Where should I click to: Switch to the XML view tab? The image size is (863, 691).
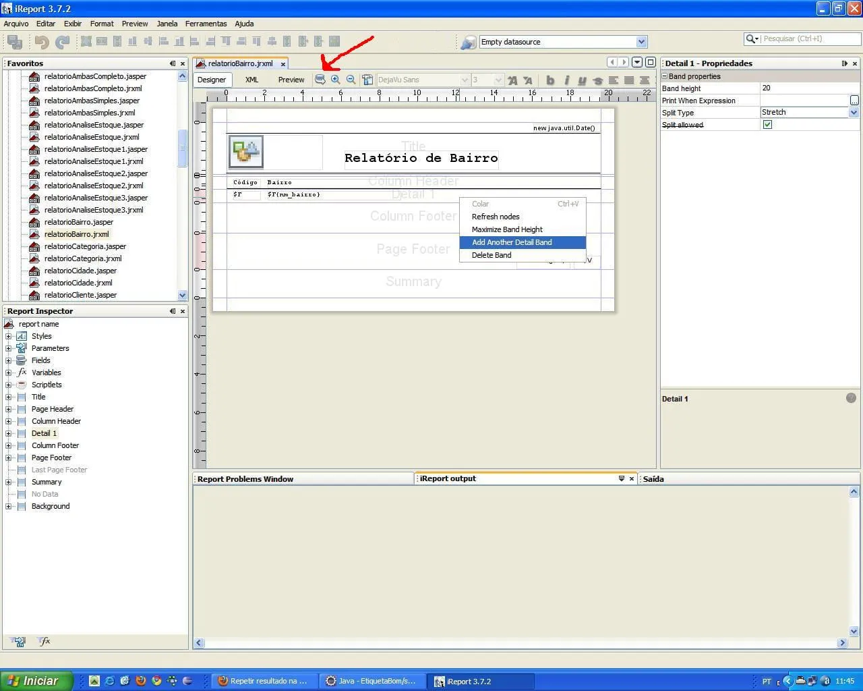(x=251, y=80)
